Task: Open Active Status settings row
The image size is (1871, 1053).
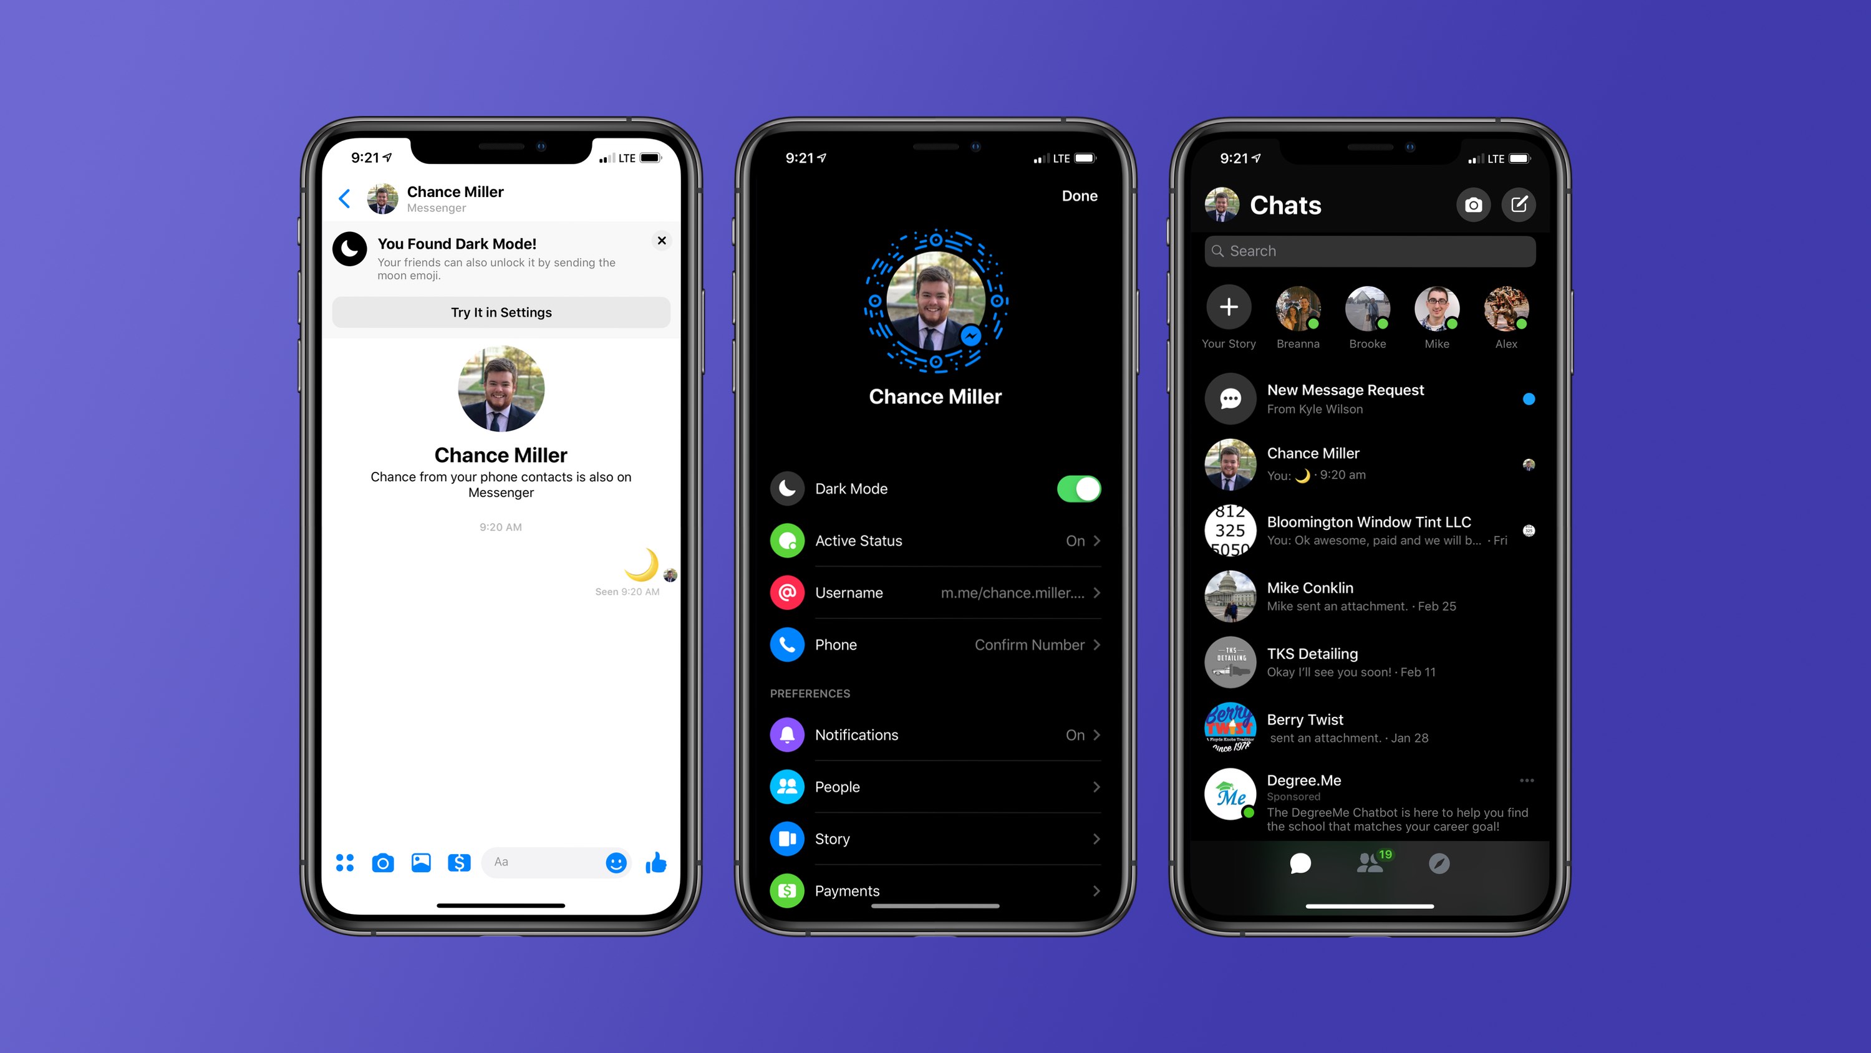Action: click(935, 541)
